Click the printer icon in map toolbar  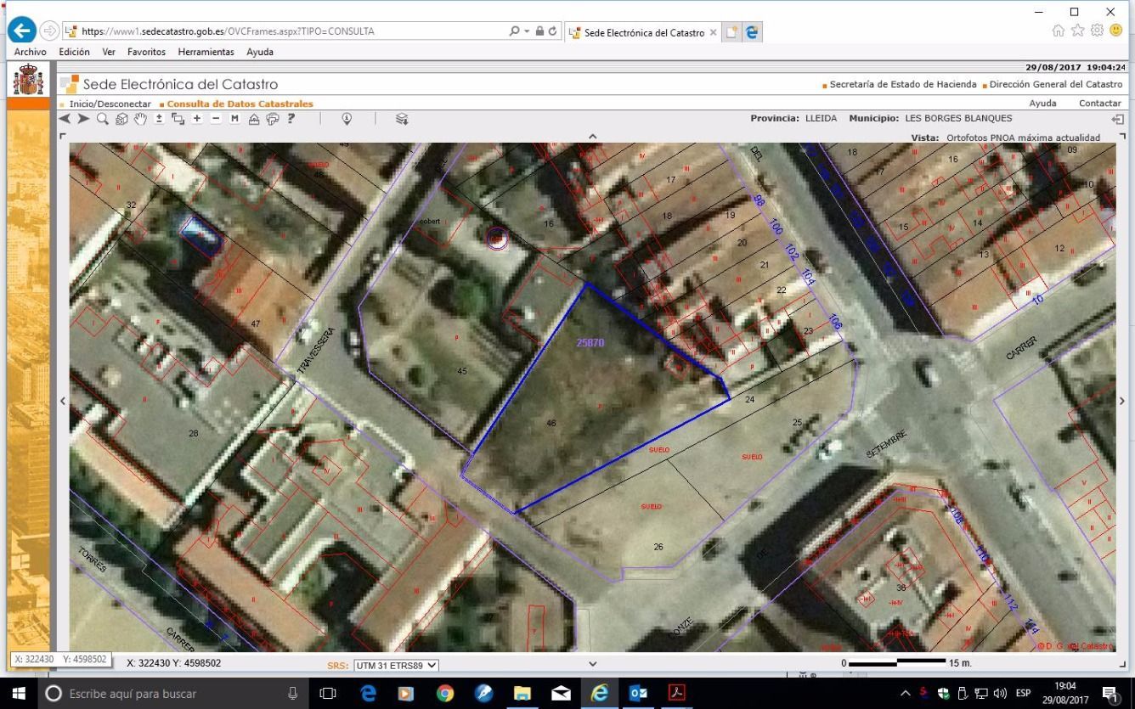pos(272,119)
